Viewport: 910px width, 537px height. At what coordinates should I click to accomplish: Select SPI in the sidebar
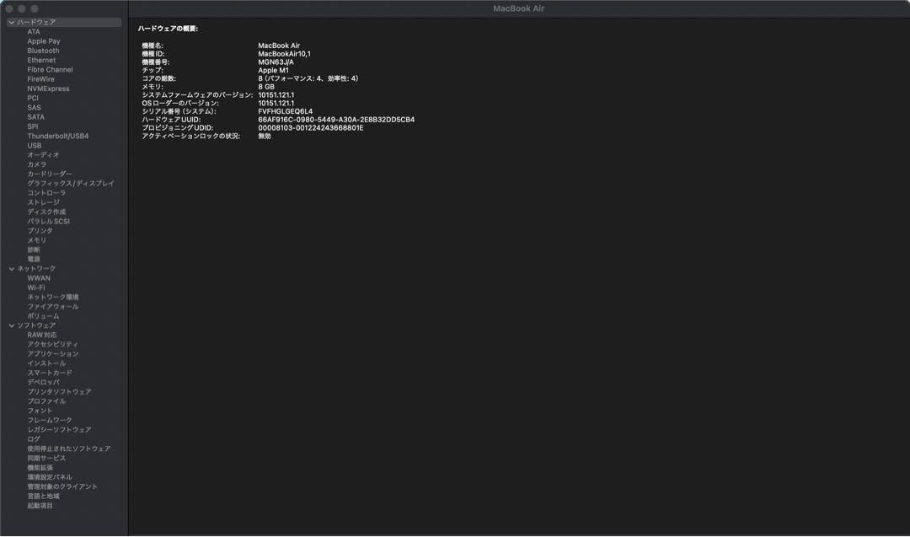pyautogui.click(x=33, y=126)
